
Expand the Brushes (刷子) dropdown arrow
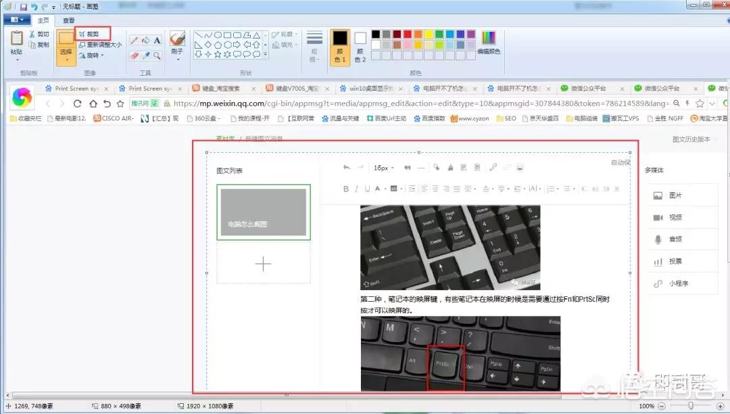pyautogui.click(x=177, y=59)
